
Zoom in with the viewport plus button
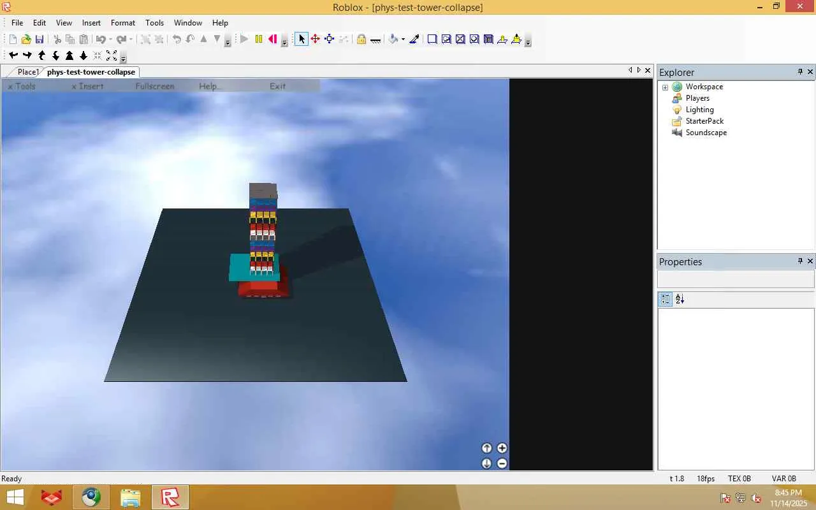pyautogui.click(x=502, y=448)
